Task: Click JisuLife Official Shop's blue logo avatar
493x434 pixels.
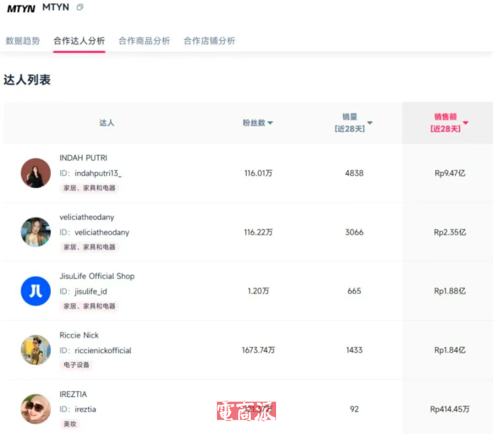Action: pyautogui.click(x=36, y=291)
